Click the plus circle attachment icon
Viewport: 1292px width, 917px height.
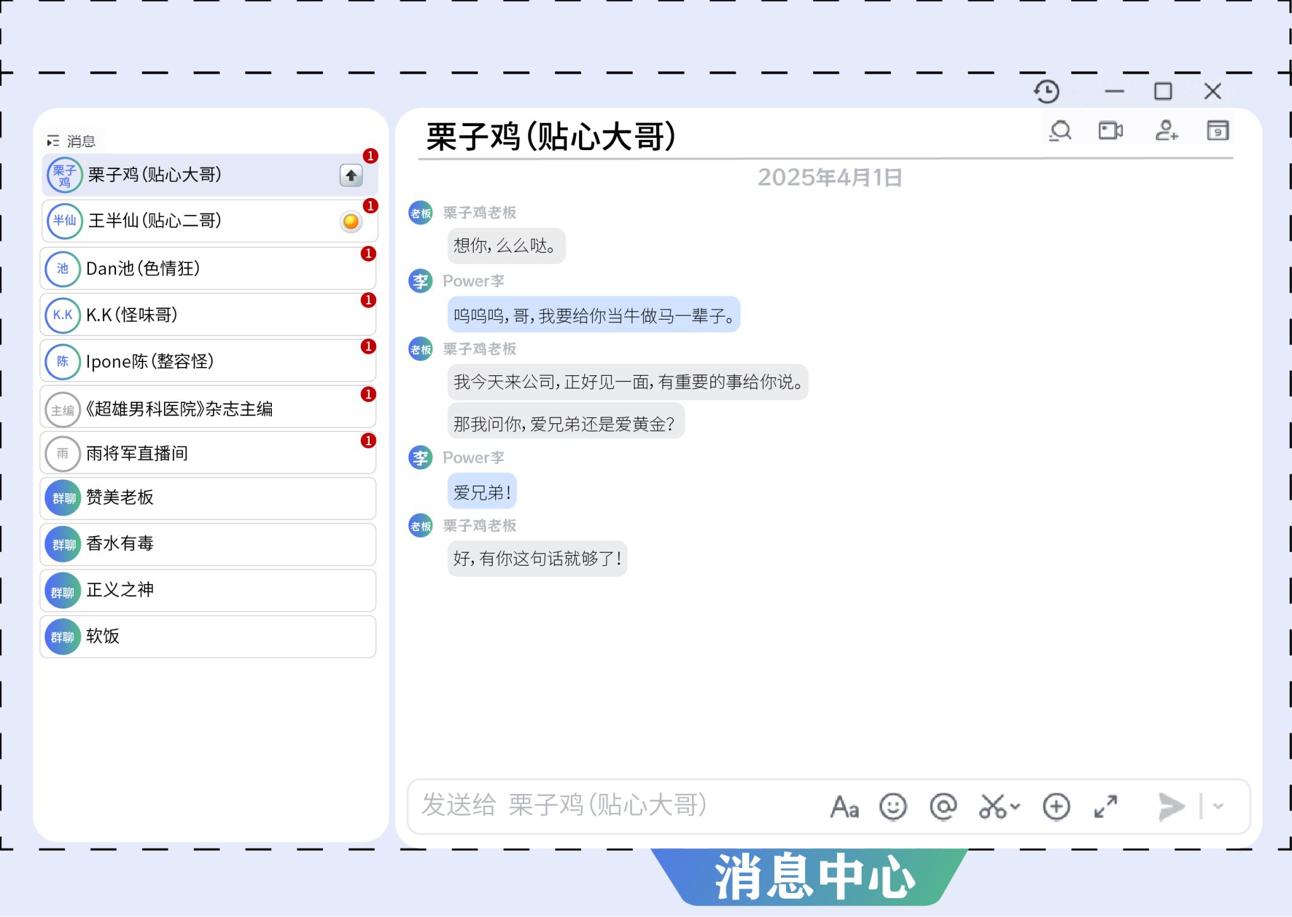(1056, 807)
